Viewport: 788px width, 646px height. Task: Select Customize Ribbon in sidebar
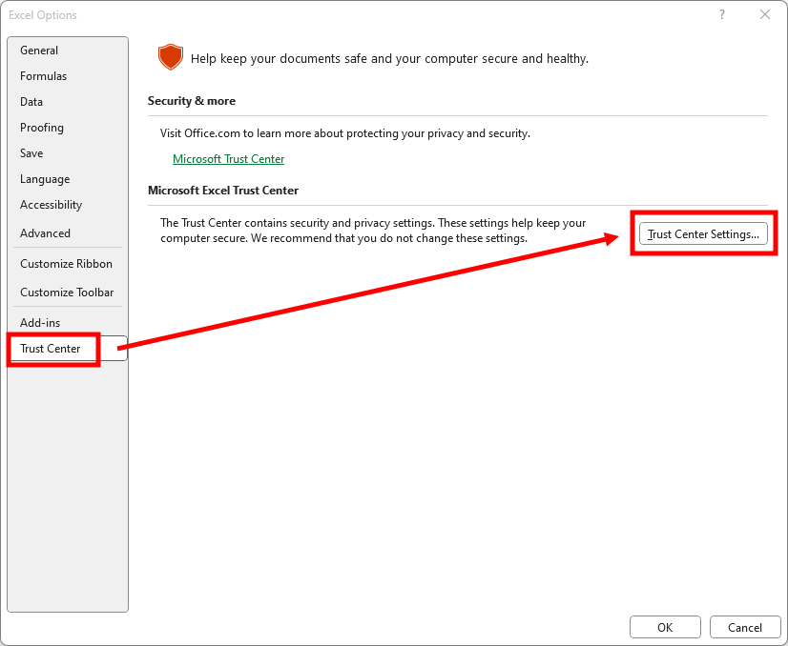66,264
